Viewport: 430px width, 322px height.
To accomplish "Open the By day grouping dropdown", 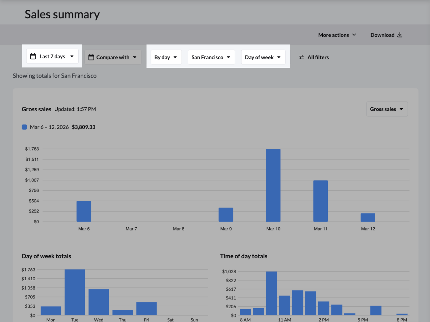I will (x=166, y=57).
